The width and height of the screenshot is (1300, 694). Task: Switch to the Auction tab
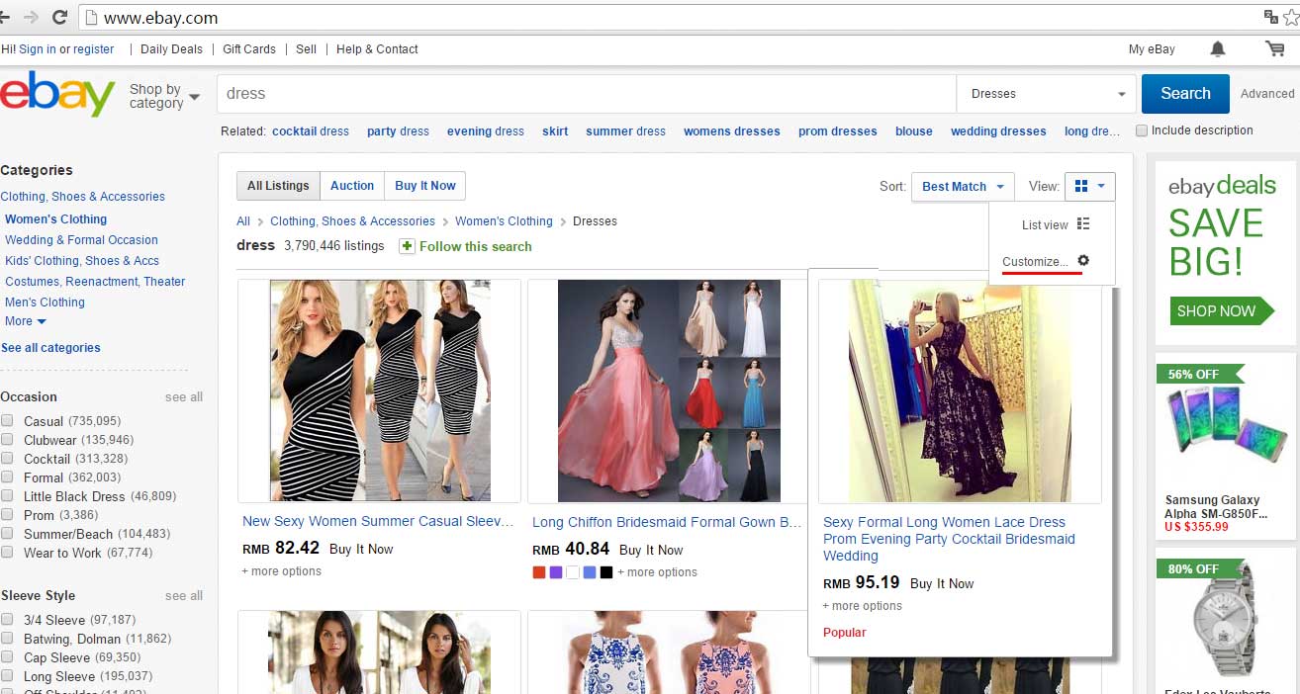352,186
